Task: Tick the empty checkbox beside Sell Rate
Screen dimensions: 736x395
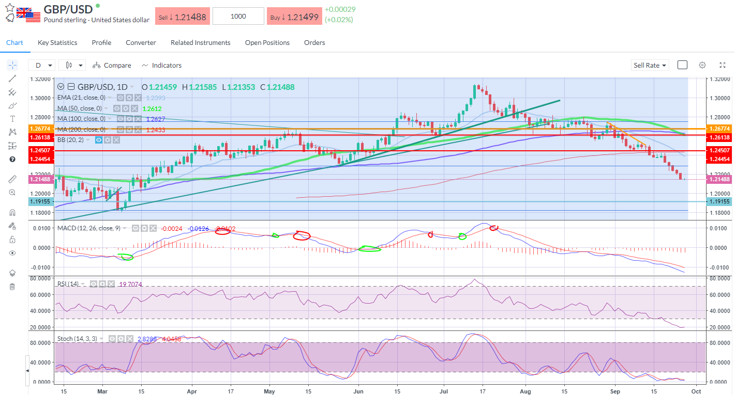Action: pyautogui.click(x=682, y=65)
